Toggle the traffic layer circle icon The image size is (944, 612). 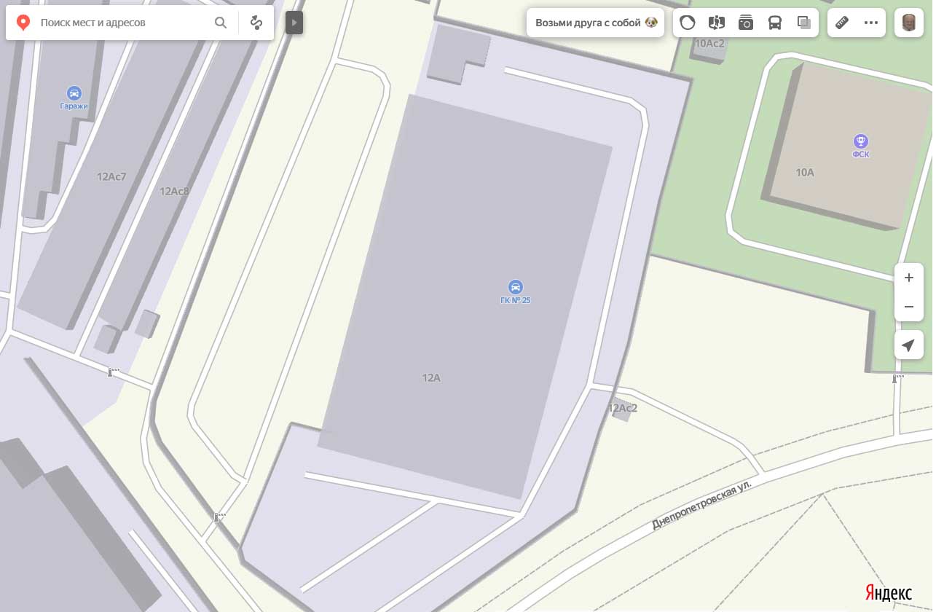coord(688,23)
